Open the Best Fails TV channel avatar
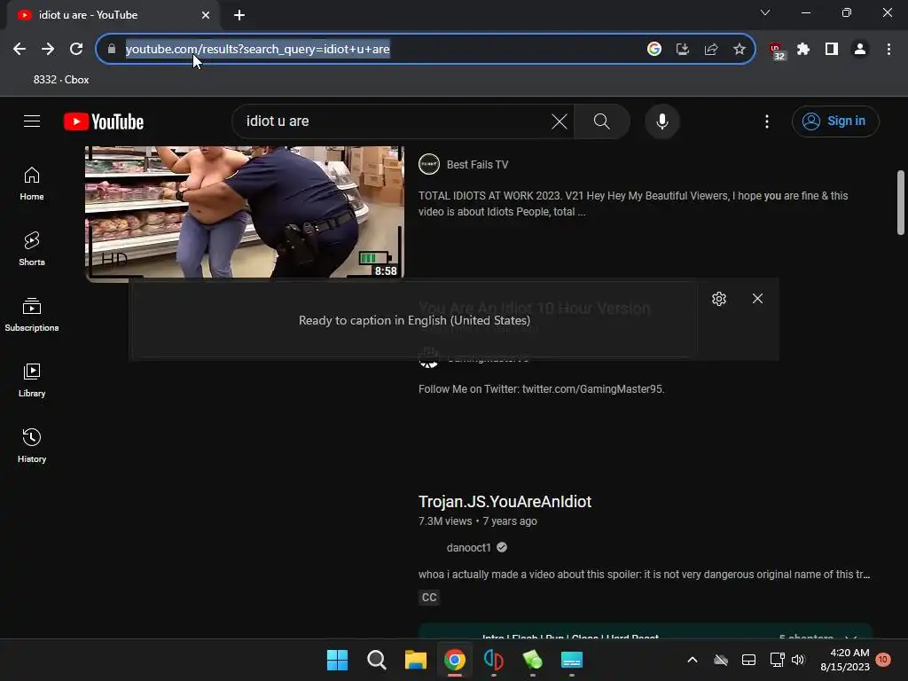Viewport: 908px width, 681px height. 429,164
